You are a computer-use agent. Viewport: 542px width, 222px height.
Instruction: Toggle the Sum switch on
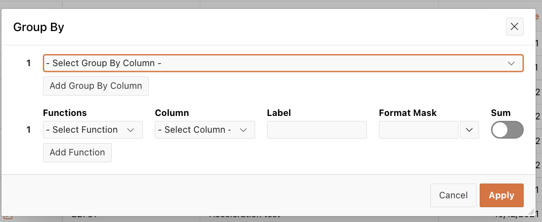coord(507,130)
